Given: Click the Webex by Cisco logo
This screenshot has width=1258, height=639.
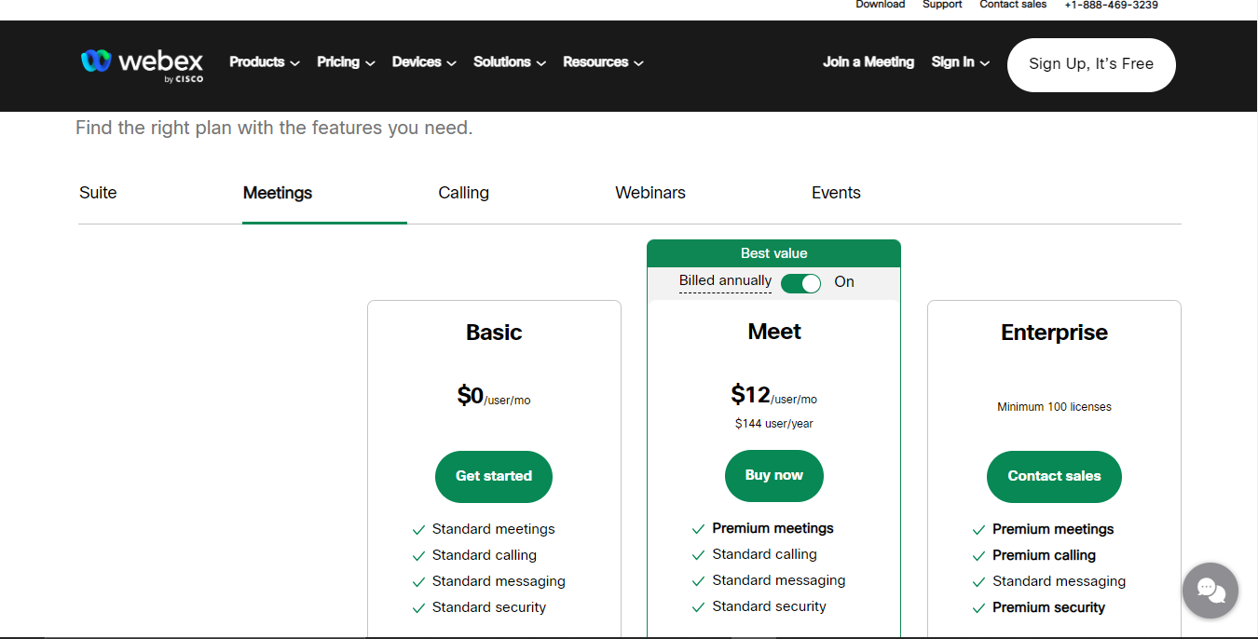Looking at the screenshot, I should [x=142, y=64].
